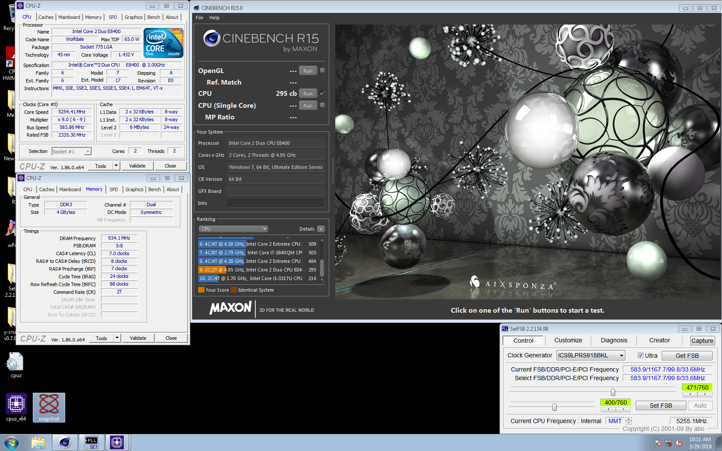Switch to SetFSB in the taskbar
The height and width of the screenshot is (451, 722).
pos(92,442)
